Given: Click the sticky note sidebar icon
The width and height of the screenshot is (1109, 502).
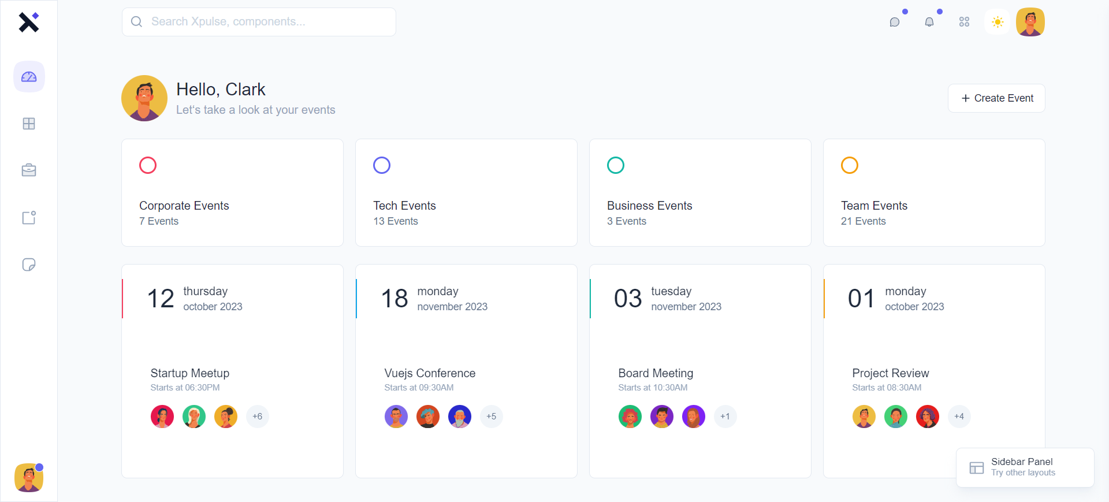Looking at the screenshot, I should (x=29, y=265).
